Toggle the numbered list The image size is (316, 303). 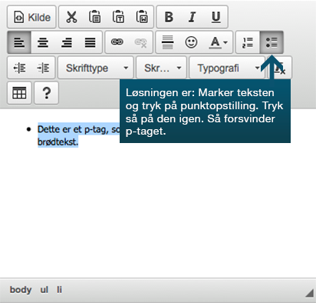pyautogui.click(x=248, y=42)
